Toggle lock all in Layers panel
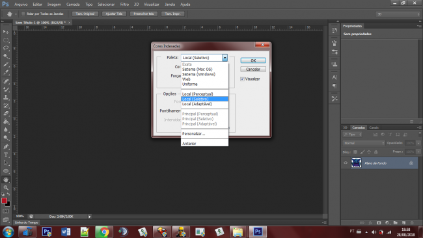The height and width of the screenshot is (238, 423). tap(375, 152)
